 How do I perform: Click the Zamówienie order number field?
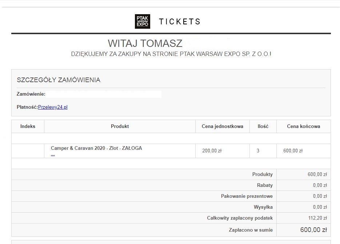pyautogui.click(x=104, y=95)
